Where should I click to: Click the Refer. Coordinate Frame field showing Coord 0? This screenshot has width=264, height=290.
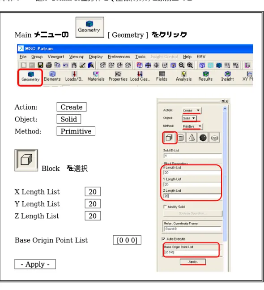tap(192, 229)
